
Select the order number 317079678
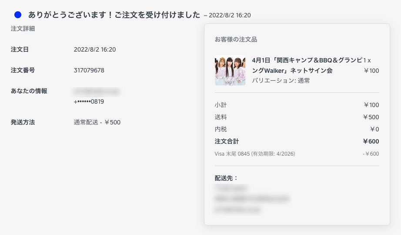tap(89, 70)
